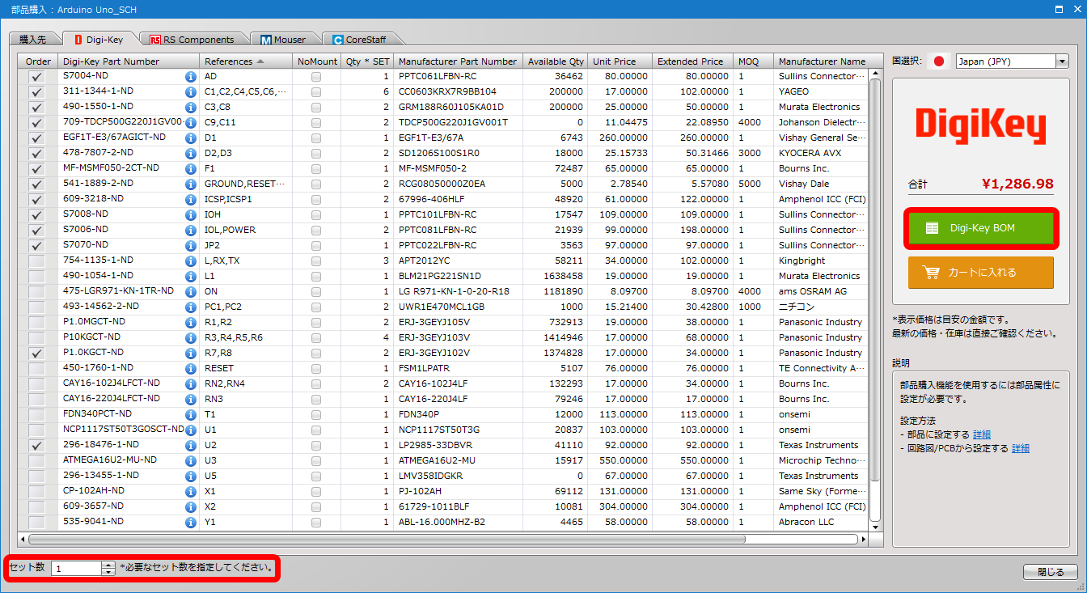This screenshot has width=1087, height=593.
Task: Open info icon for 535-9041-ND
Action: (191, 522)
